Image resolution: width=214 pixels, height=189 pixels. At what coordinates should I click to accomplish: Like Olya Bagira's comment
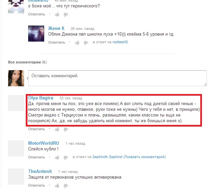point(57,129)
